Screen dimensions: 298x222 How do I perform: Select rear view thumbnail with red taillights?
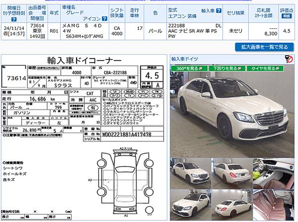click(232, 173)
